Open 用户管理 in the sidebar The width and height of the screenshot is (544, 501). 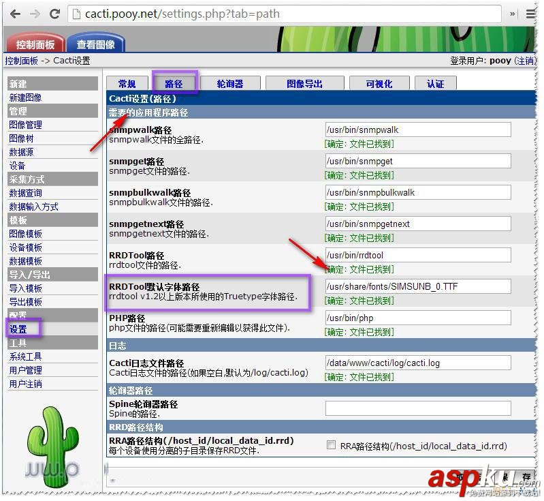(26, 370)
